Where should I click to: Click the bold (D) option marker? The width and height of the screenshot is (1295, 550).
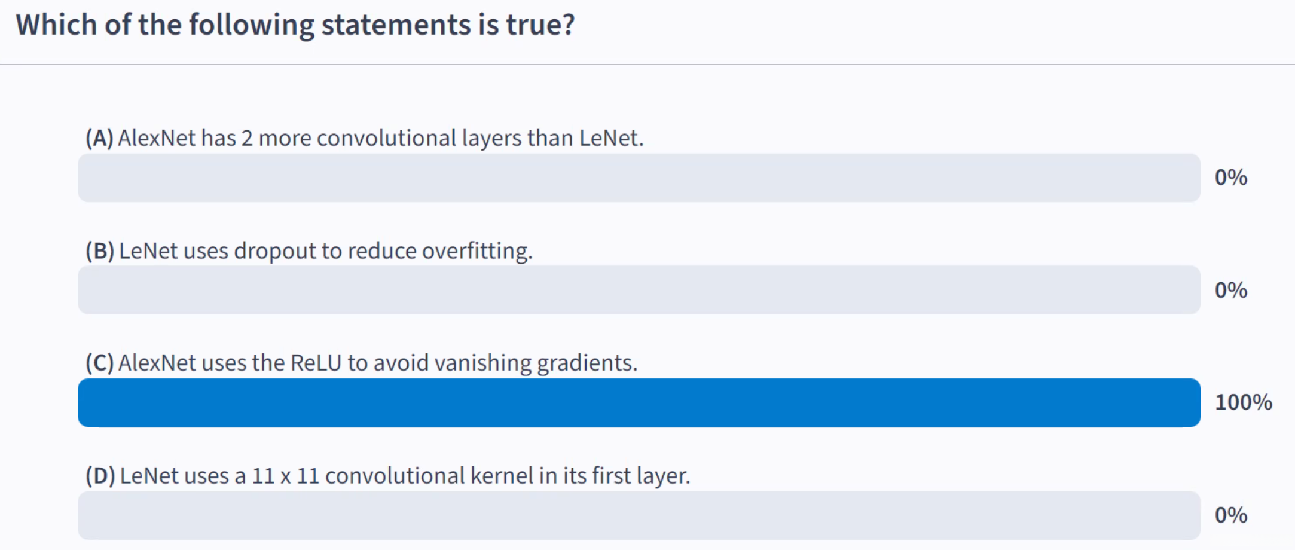click(100, 476)
